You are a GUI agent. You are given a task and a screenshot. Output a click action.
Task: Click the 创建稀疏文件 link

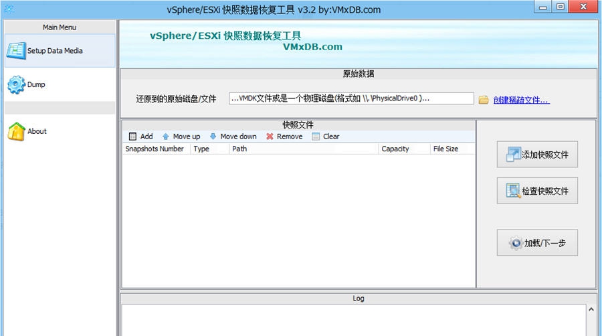pos(521,100)
